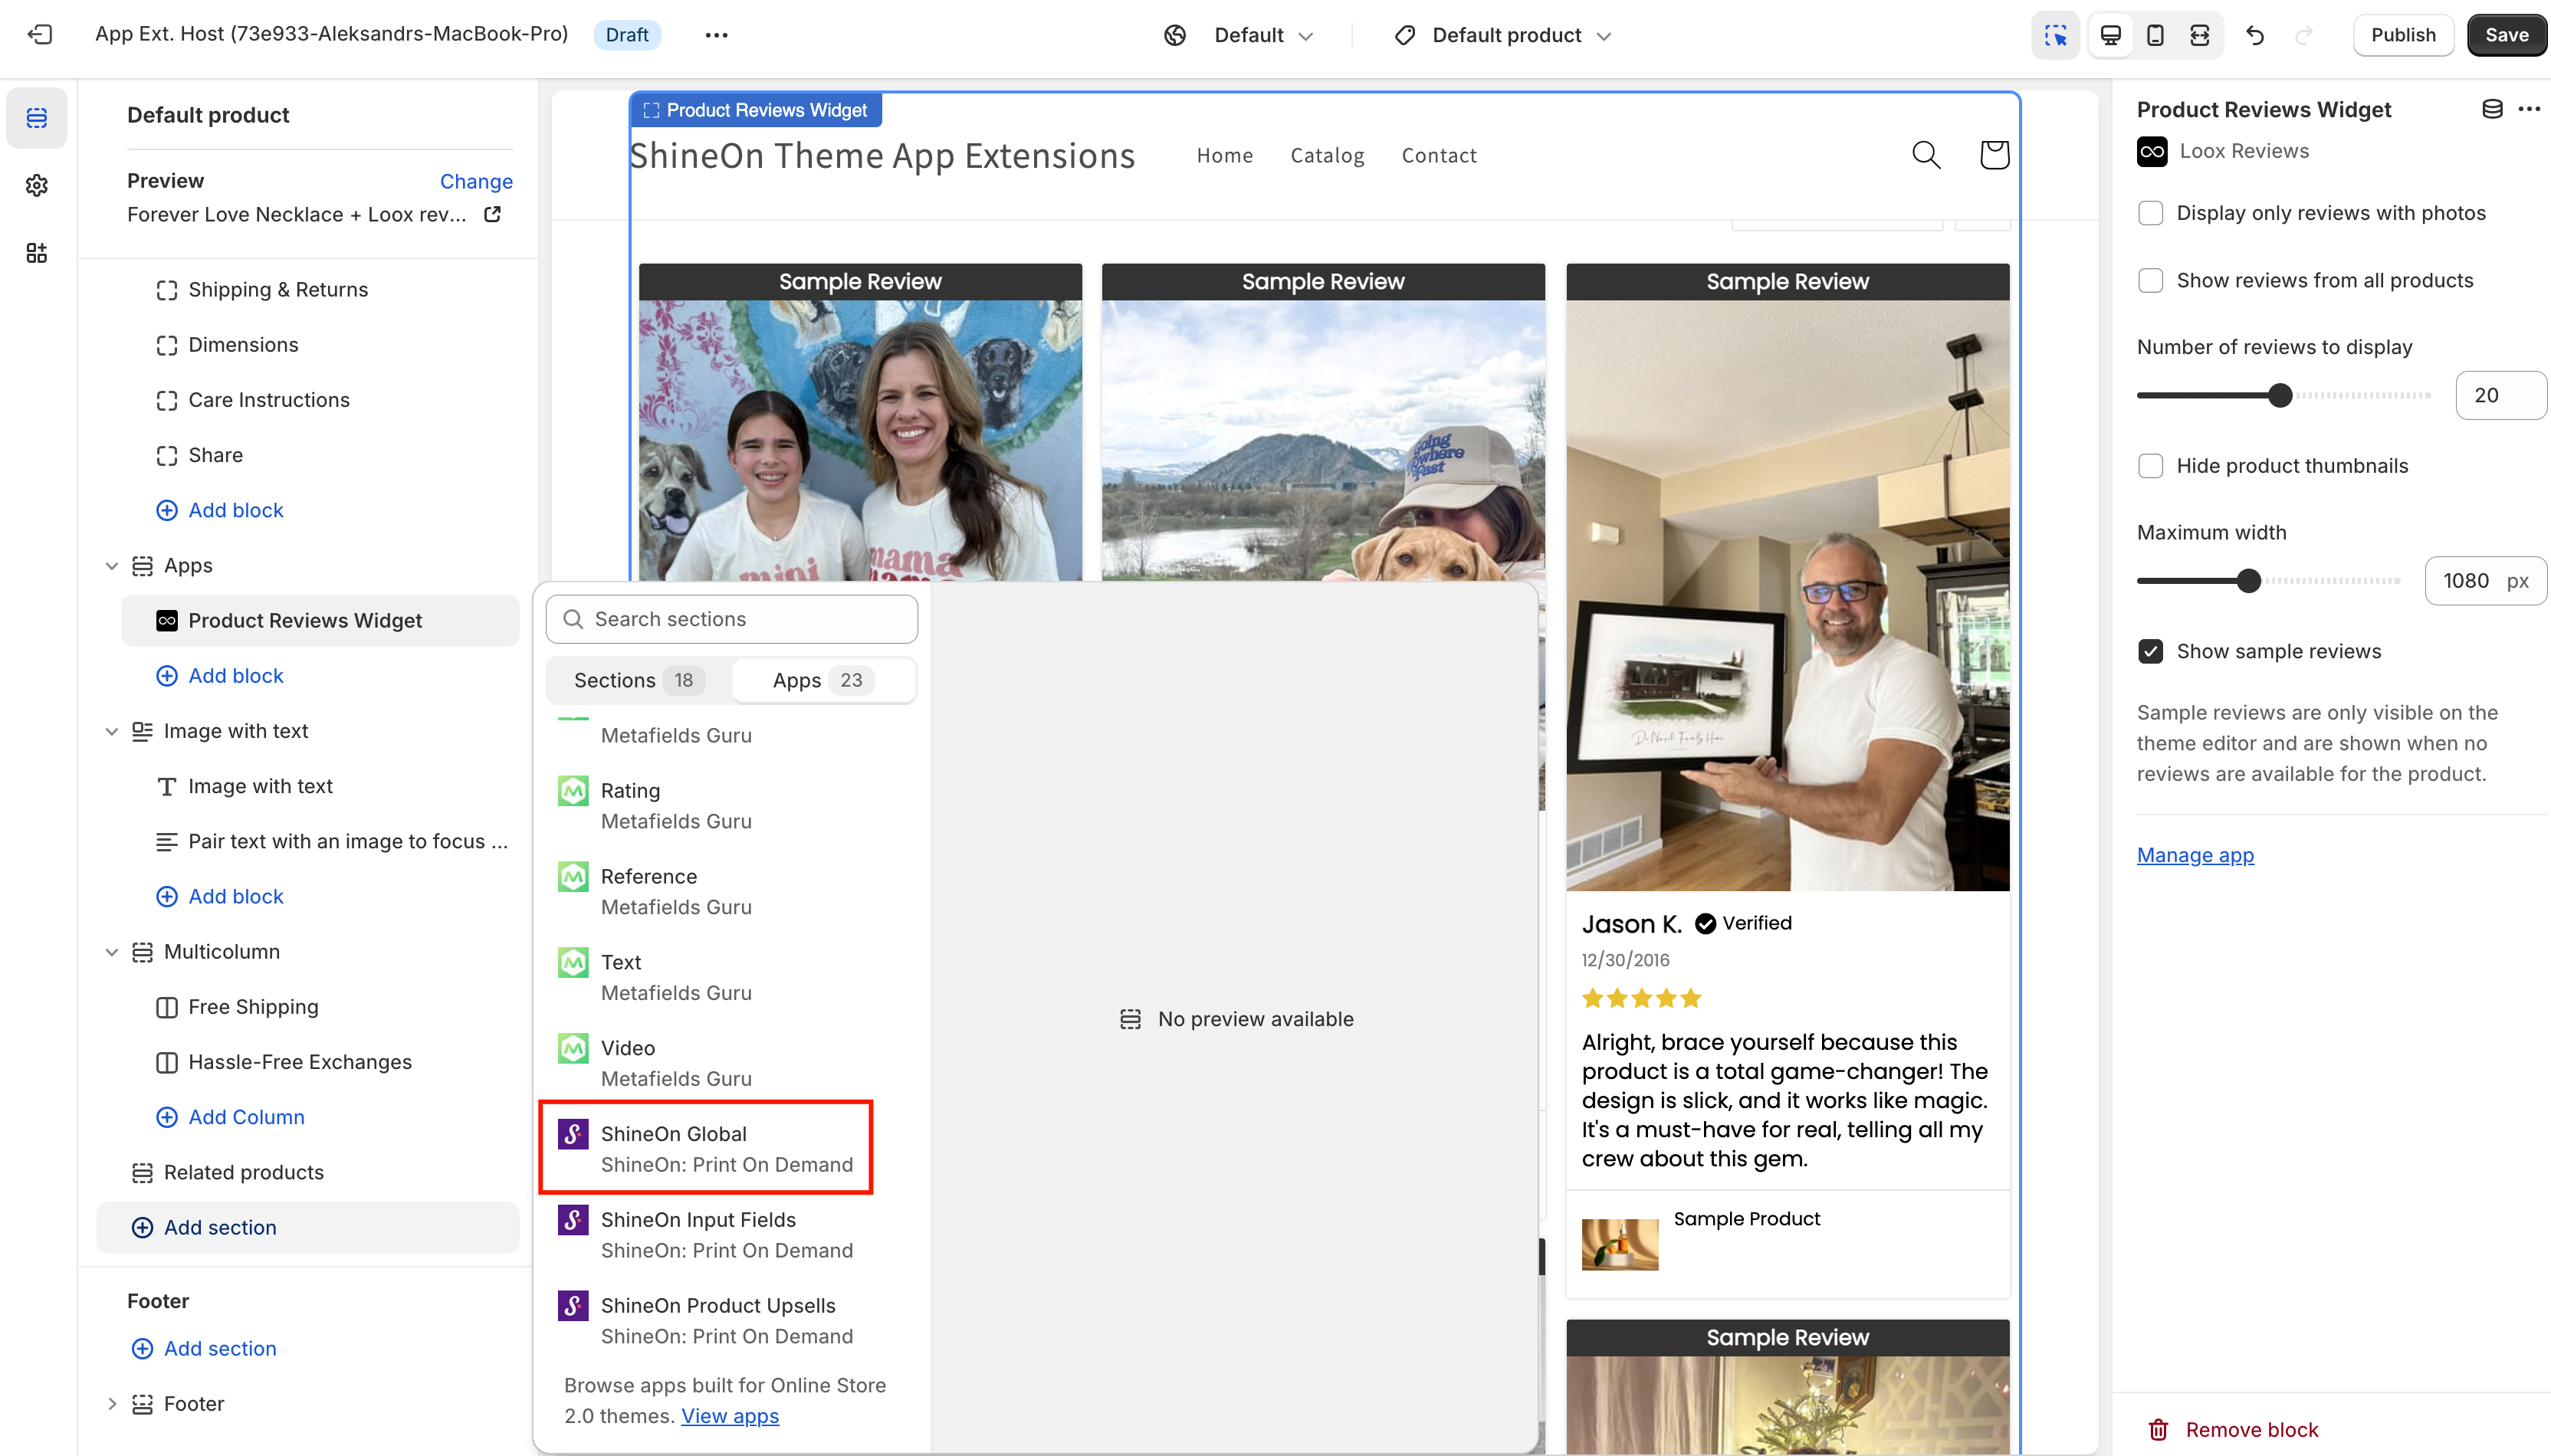
Task: Enable Hide product thumbnails checkbox
Action: tap(2150, 466)
